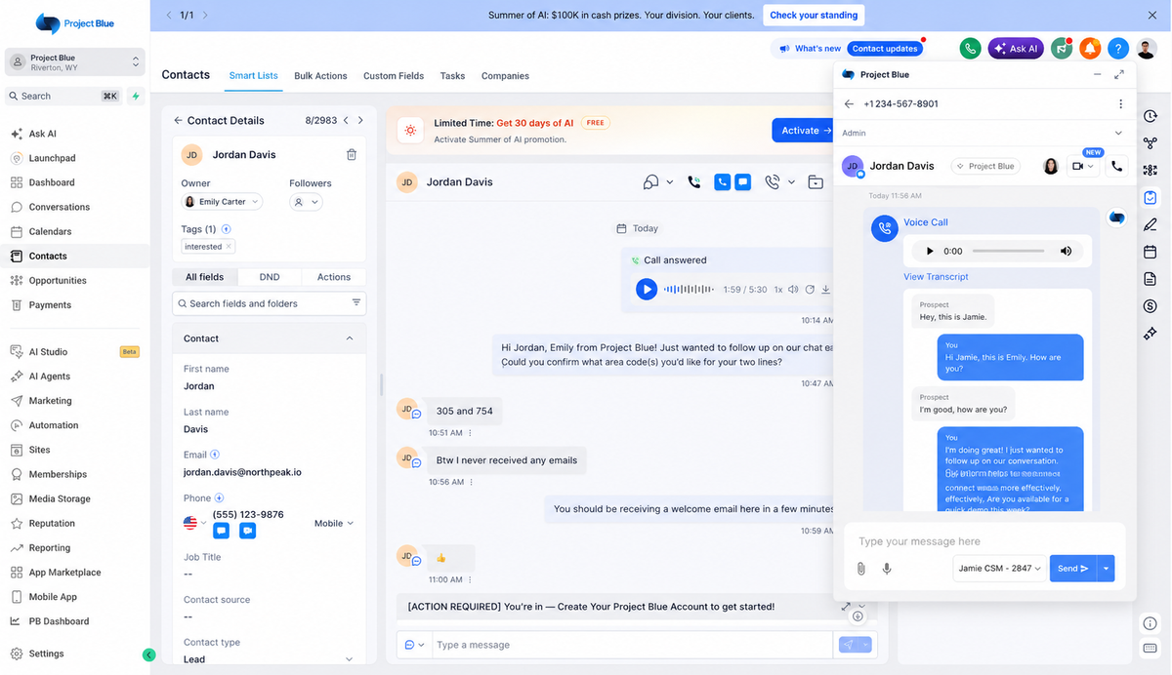Open the View Transcript link
1172x675 pixels.
(x=936, y=277)
